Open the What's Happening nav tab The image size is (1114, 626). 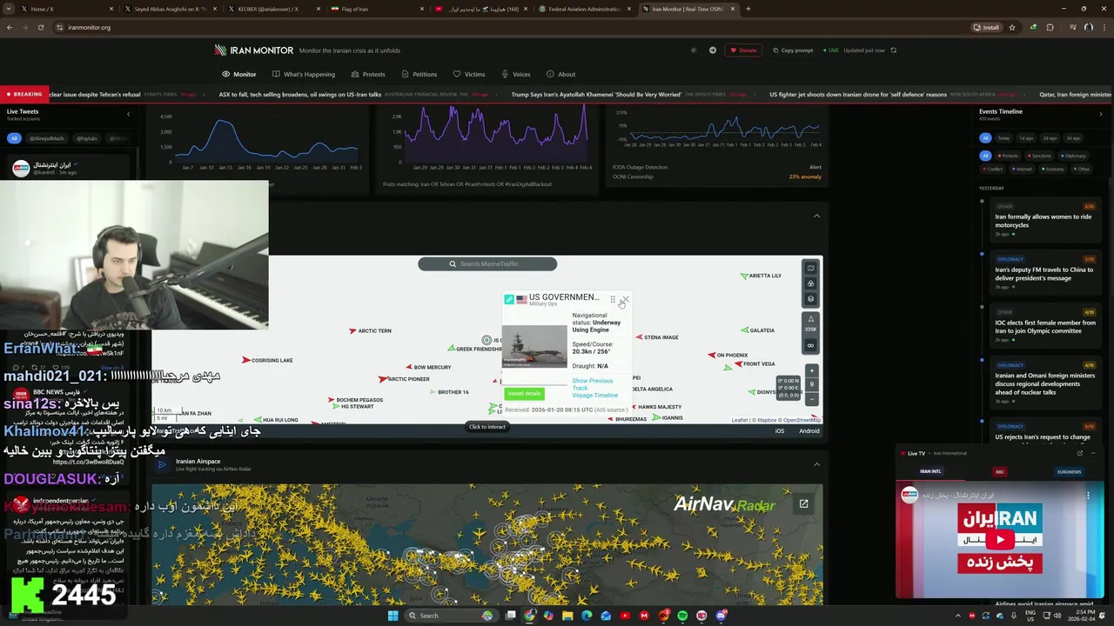click(304, 74)
